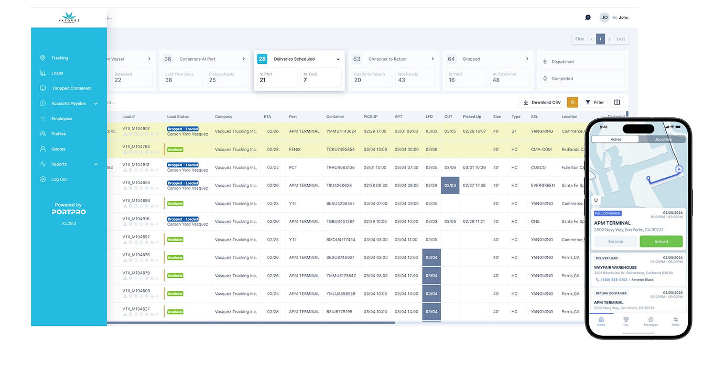Select In Yard 7 under Deliveries Scheduled

click(321, 77)
